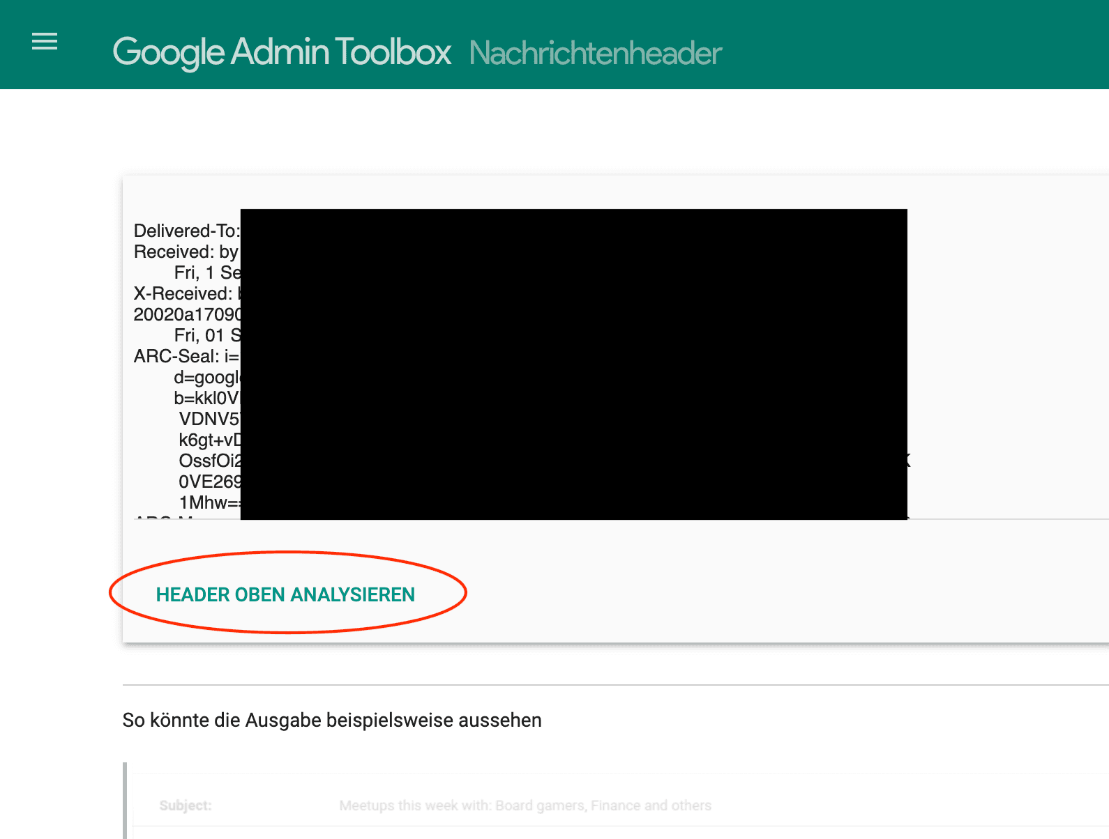Open the hamburger navigation menu
This screenshot has width=1109, height=839.
[45, 42]
